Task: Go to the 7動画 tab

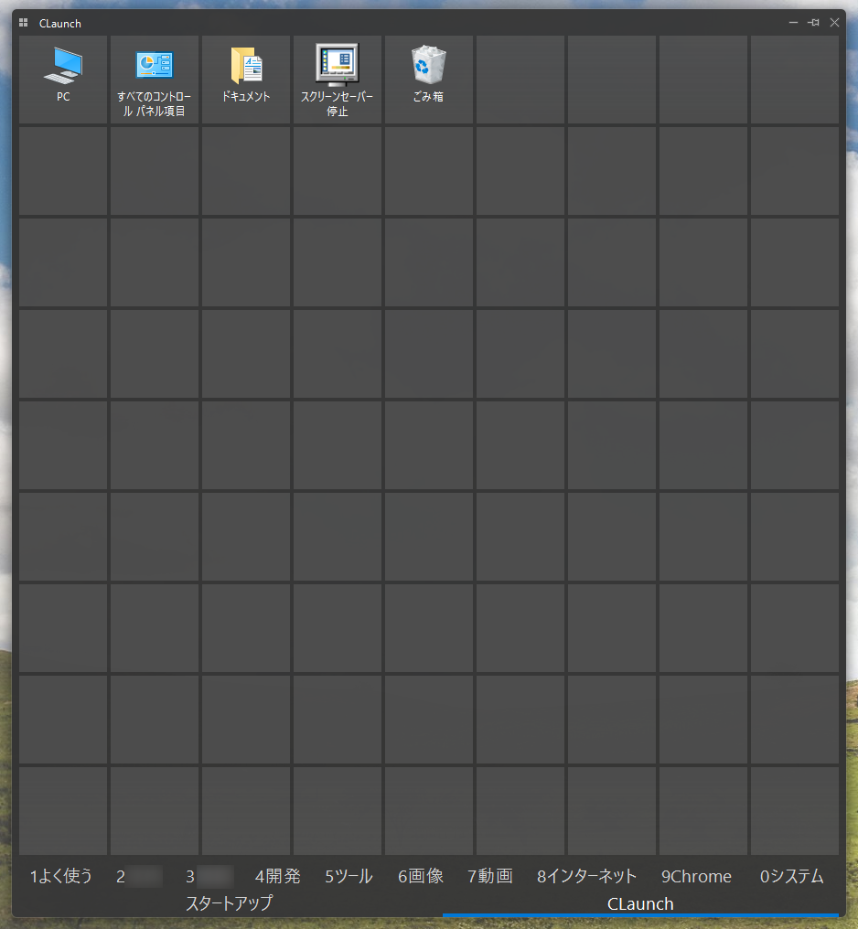Action: [x=490, y=876]
